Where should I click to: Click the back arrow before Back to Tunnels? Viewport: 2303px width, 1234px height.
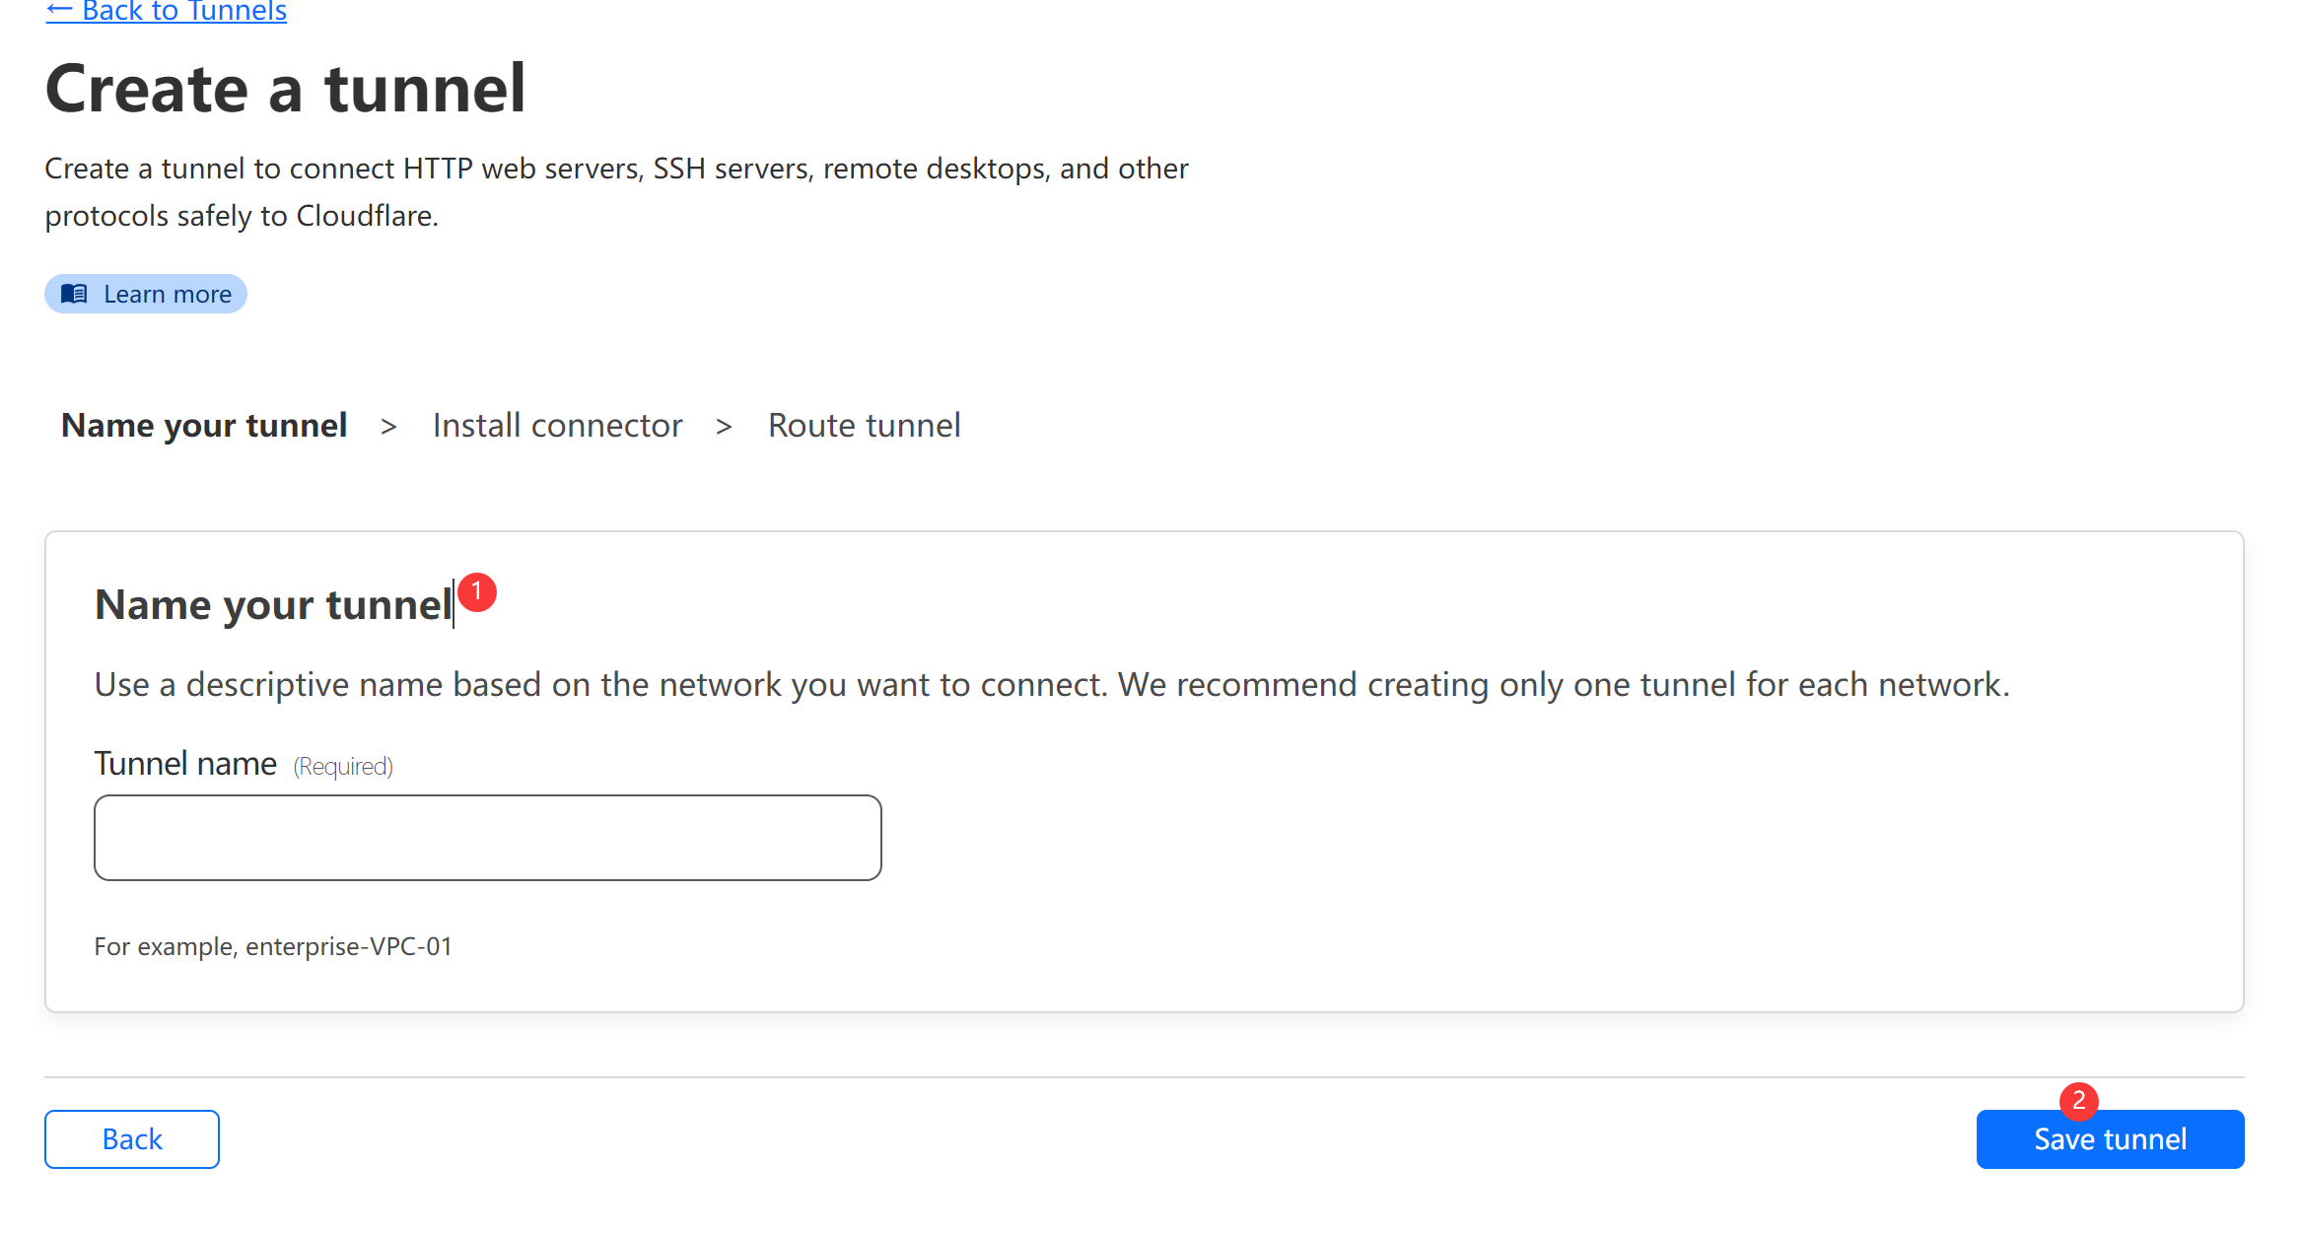pyautogui.click(x=59, y=11)
